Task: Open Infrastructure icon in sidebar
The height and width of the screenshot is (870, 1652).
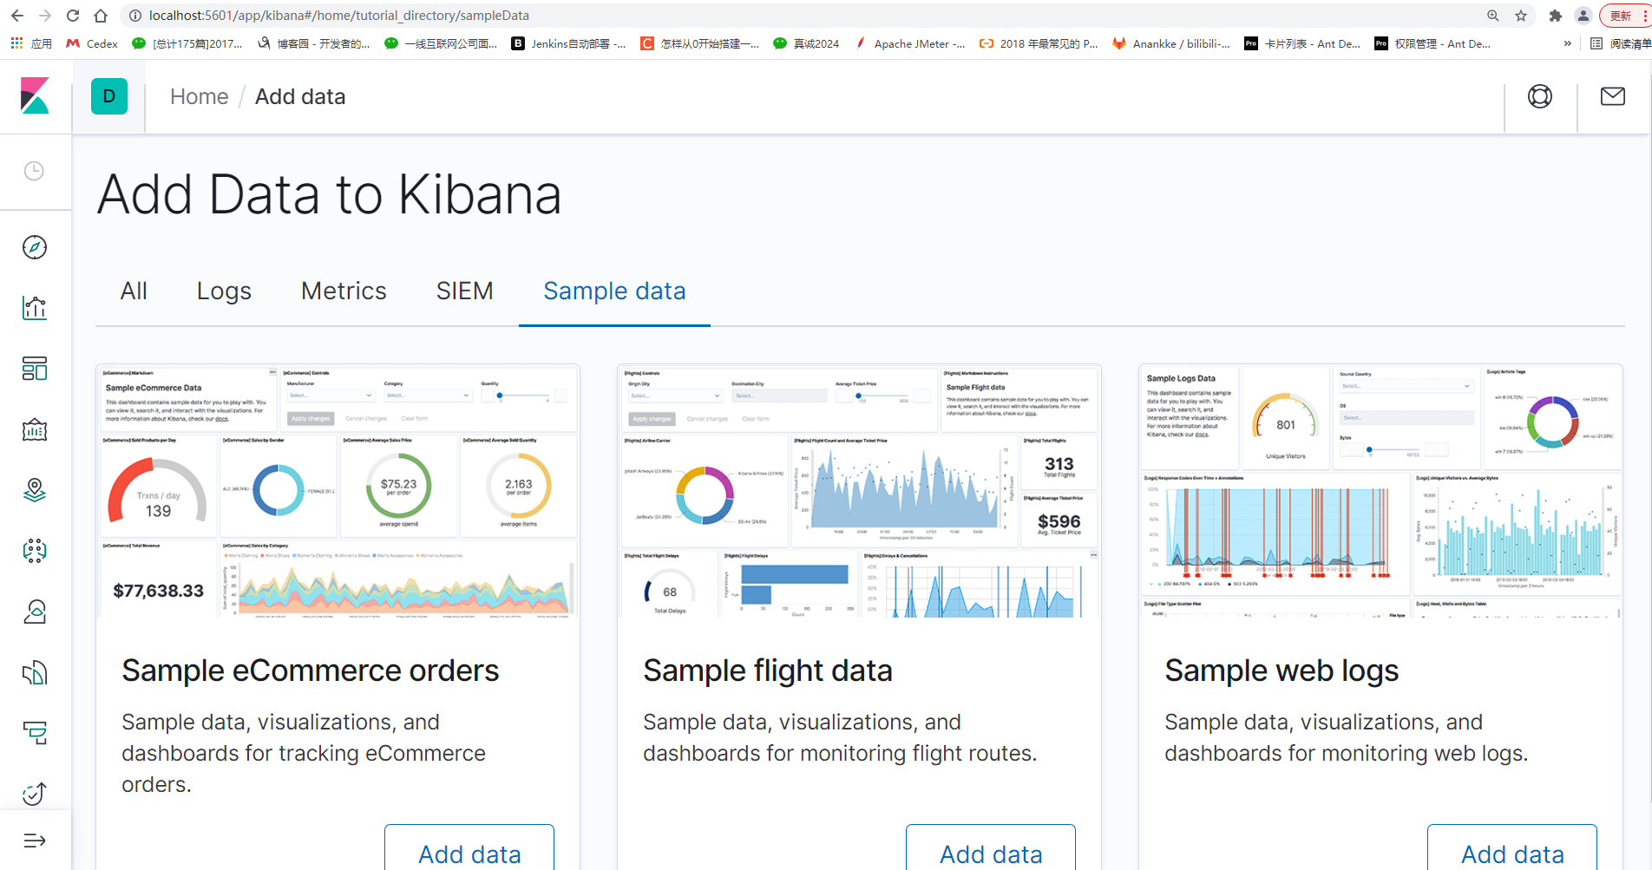Action: (35, 612)
